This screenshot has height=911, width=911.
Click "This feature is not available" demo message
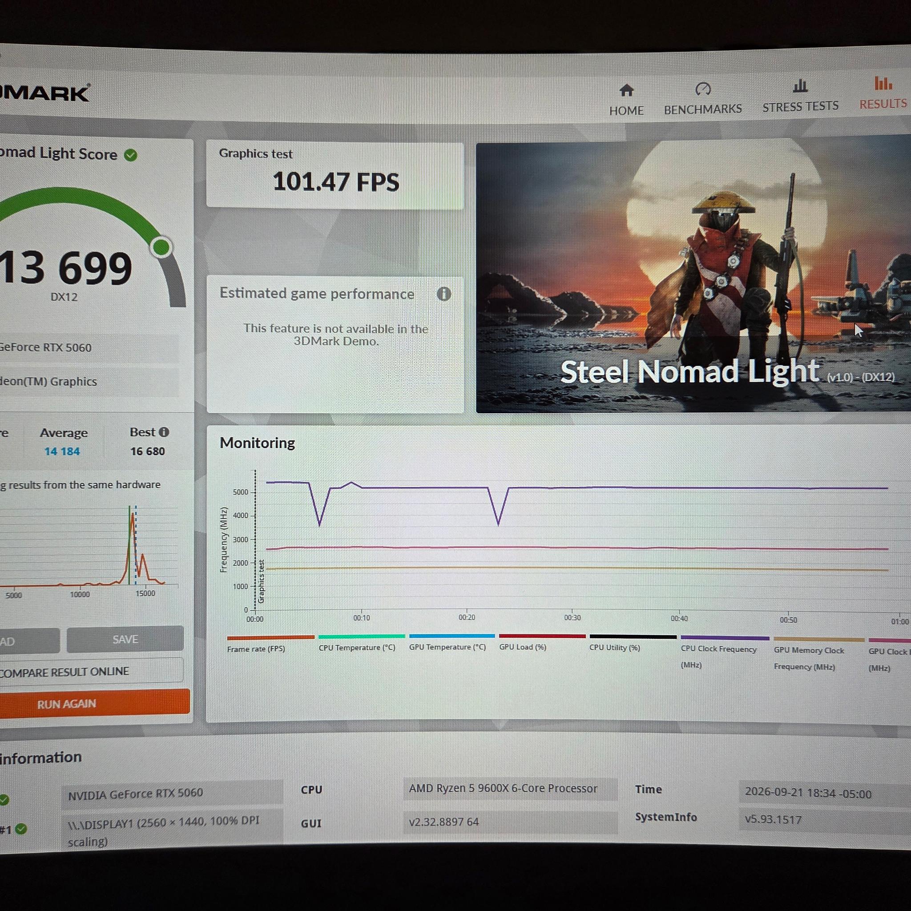(x=336, y=335)
